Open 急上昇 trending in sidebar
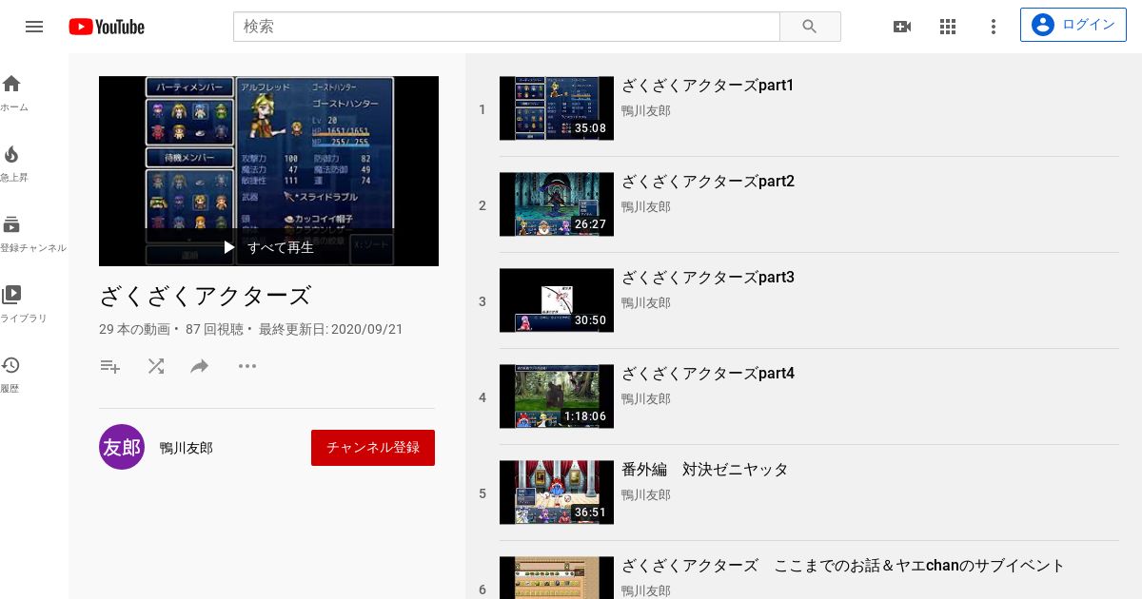The image size is (1142, 599). coord(13,164)
